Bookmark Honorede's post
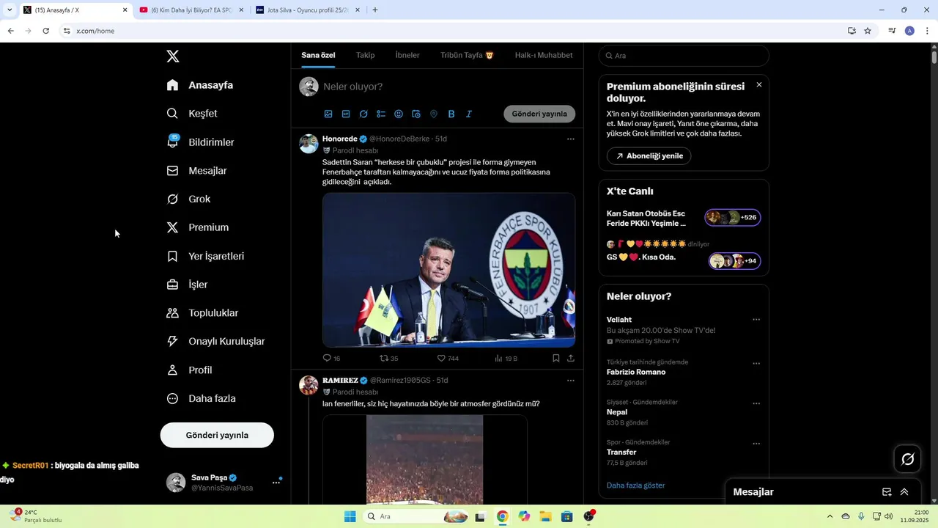The width and height of the screenshot is (938, 528). tap(556, 359)
